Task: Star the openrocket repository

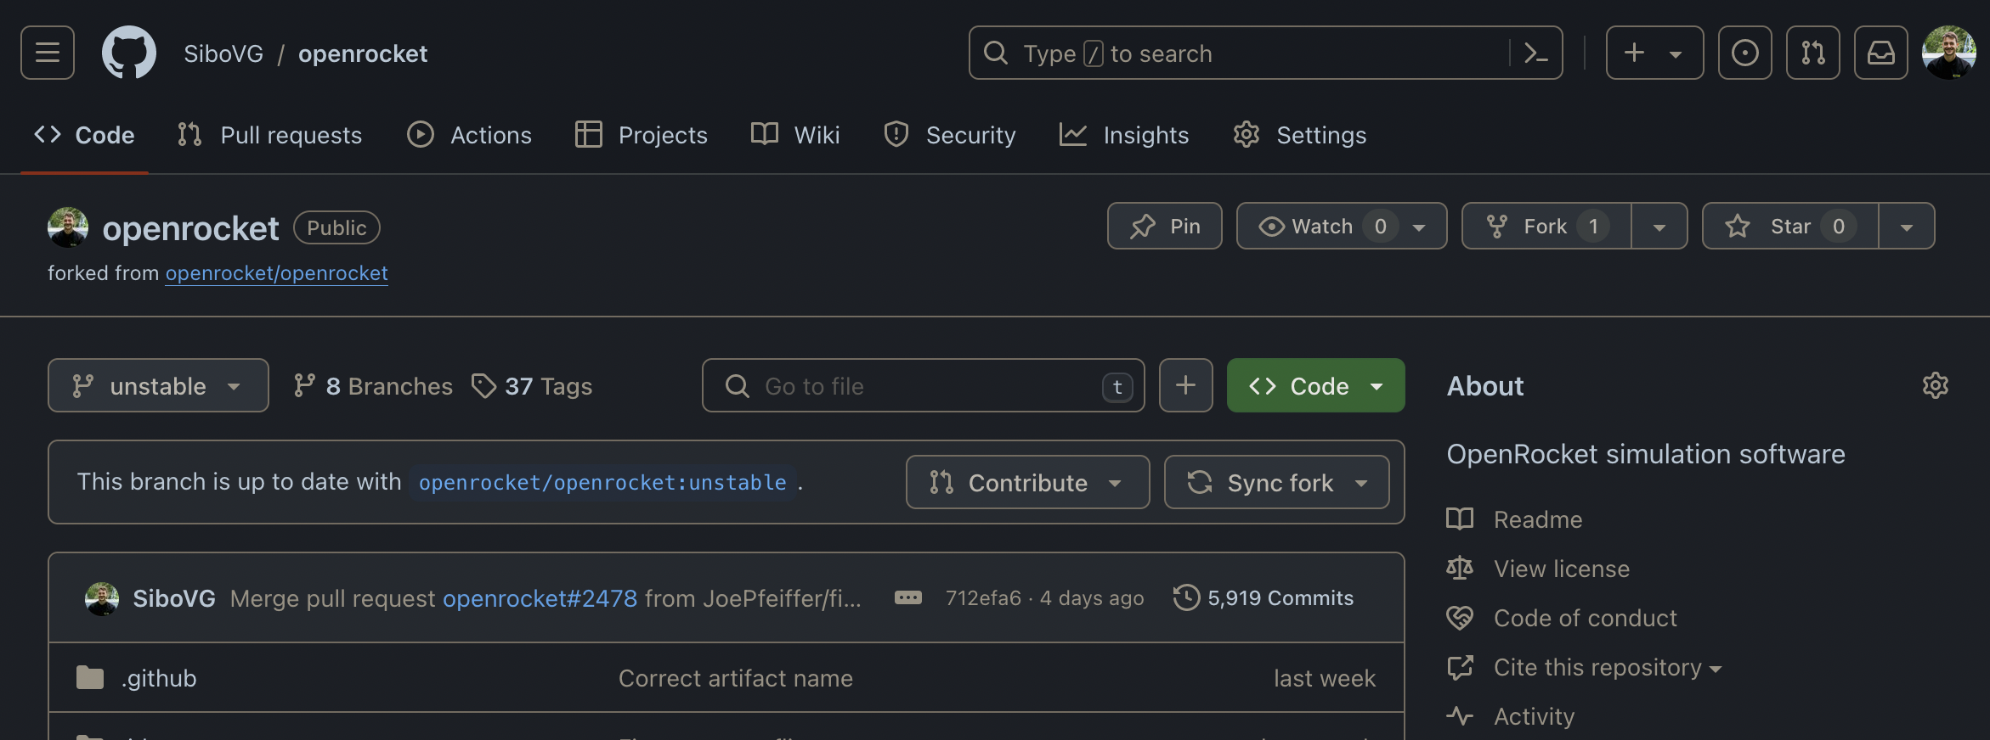Action: tap(1789, 227)
